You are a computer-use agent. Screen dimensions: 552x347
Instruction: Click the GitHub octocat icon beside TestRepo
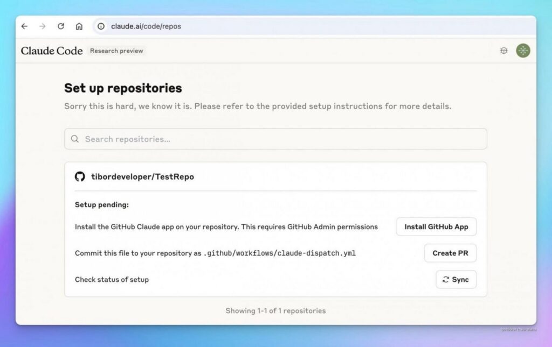(80, 176)
